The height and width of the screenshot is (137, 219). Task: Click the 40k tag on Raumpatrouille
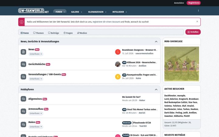(x=124, y=75)
